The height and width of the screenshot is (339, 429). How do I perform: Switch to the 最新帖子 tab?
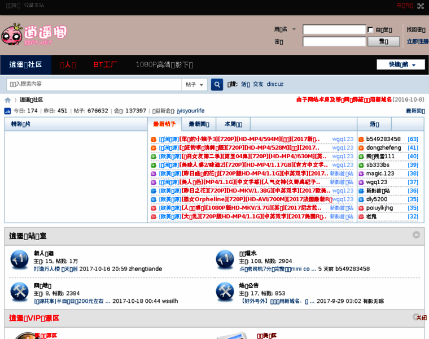pyautogui.click(x=164, y=124)
